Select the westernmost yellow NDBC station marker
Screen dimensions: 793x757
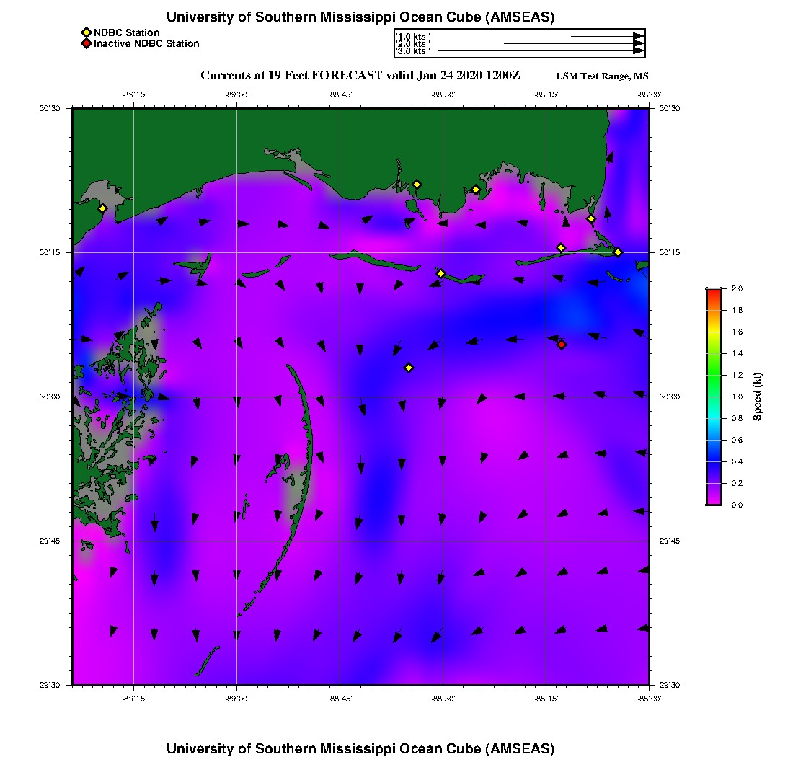102,208
